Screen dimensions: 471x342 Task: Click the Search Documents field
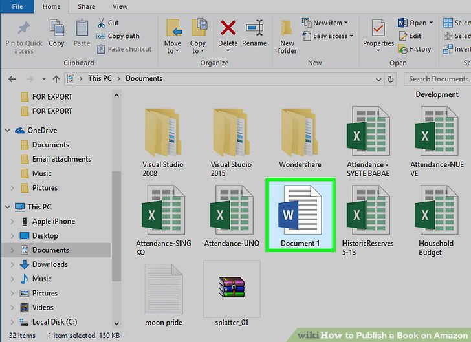(437, 79)
